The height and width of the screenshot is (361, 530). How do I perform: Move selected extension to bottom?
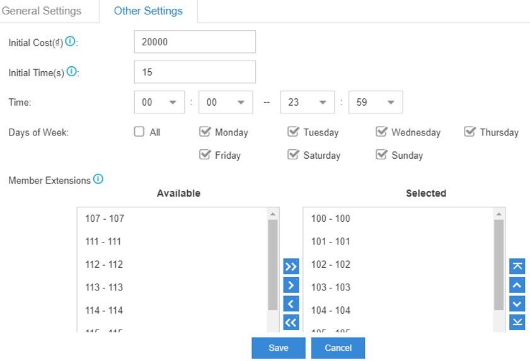[517, 322]
